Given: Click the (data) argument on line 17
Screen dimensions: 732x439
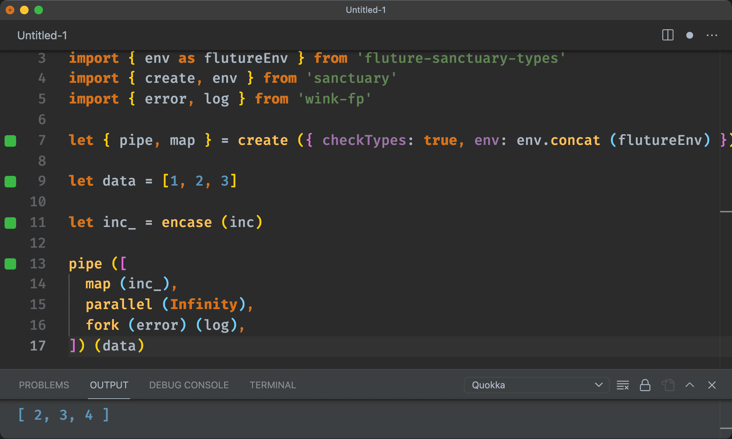Looking at the screenshot, I should point(119,345).
